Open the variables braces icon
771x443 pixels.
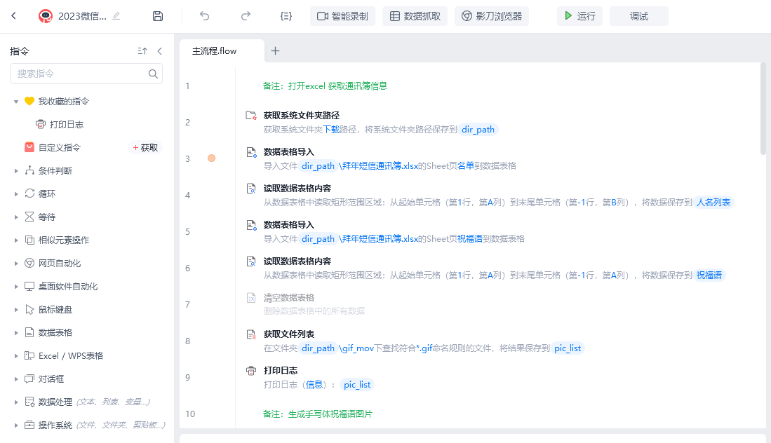pyautogui.click(x=286, y=16)
